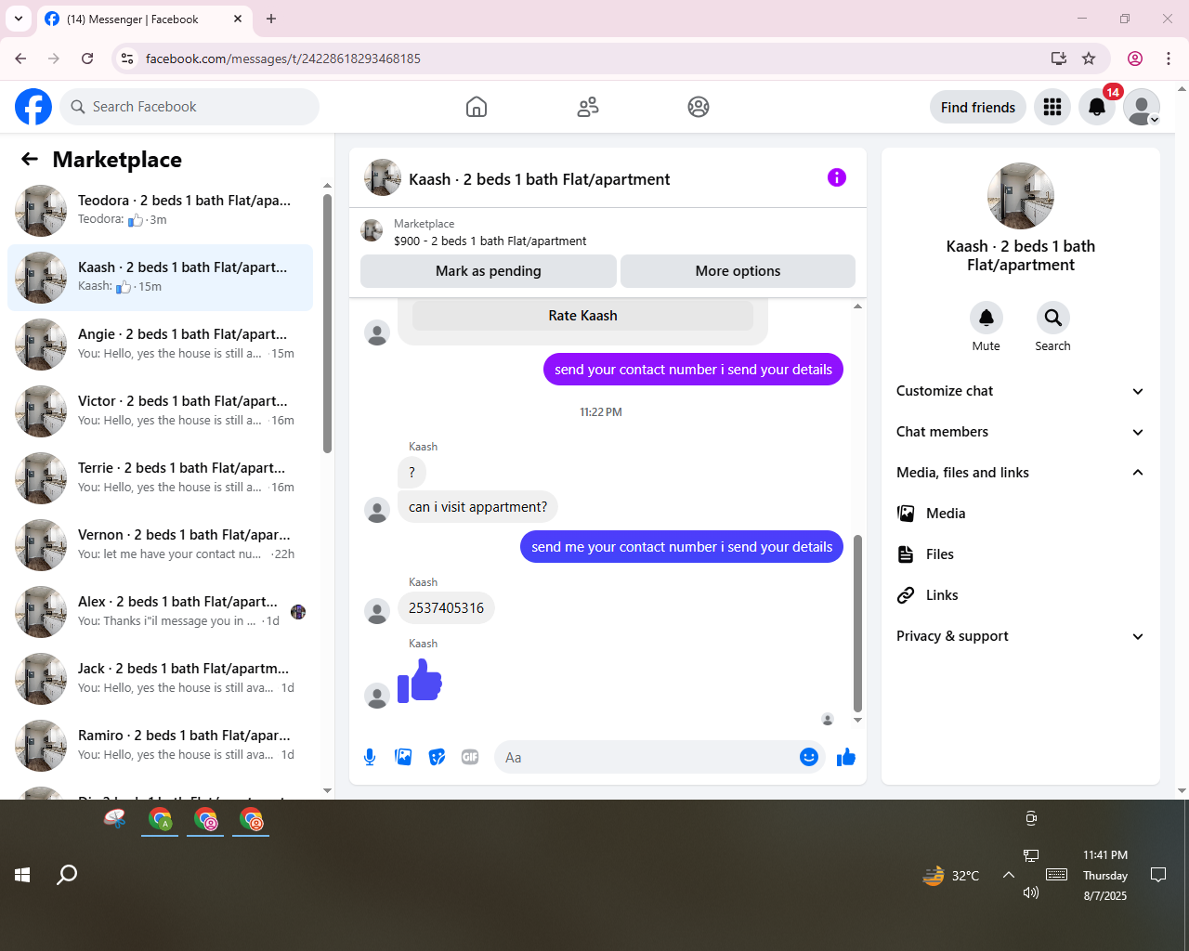Click the 'can i visit appartment?' message

pos(477,507)
